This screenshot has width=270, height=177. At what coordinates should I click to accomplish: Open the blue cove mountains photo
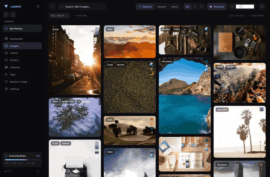(185, 96)
